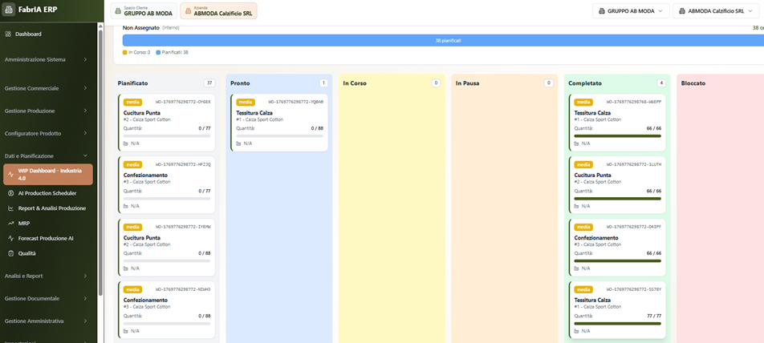Viewport: 764px width, 343px height.
Task: Click the Completato column count badge 4
Action: click(660, 83)
